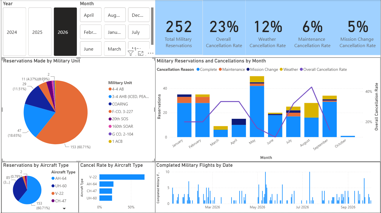Select the 2024 year slicer tile

click(x=14, y=32)
